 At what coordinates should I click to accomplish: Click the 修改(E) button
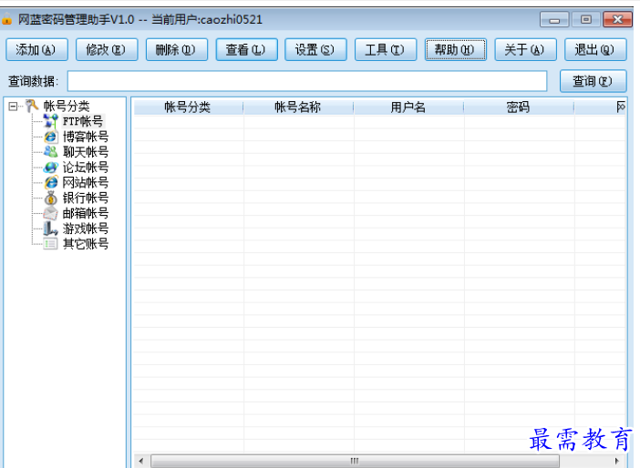click(107, 50)
